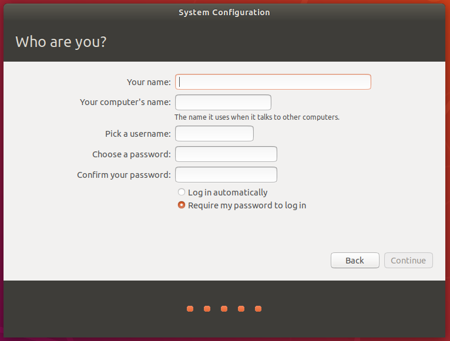Click the Your name text field
This screenshot has height=341, width=450.
coord(273,82)
